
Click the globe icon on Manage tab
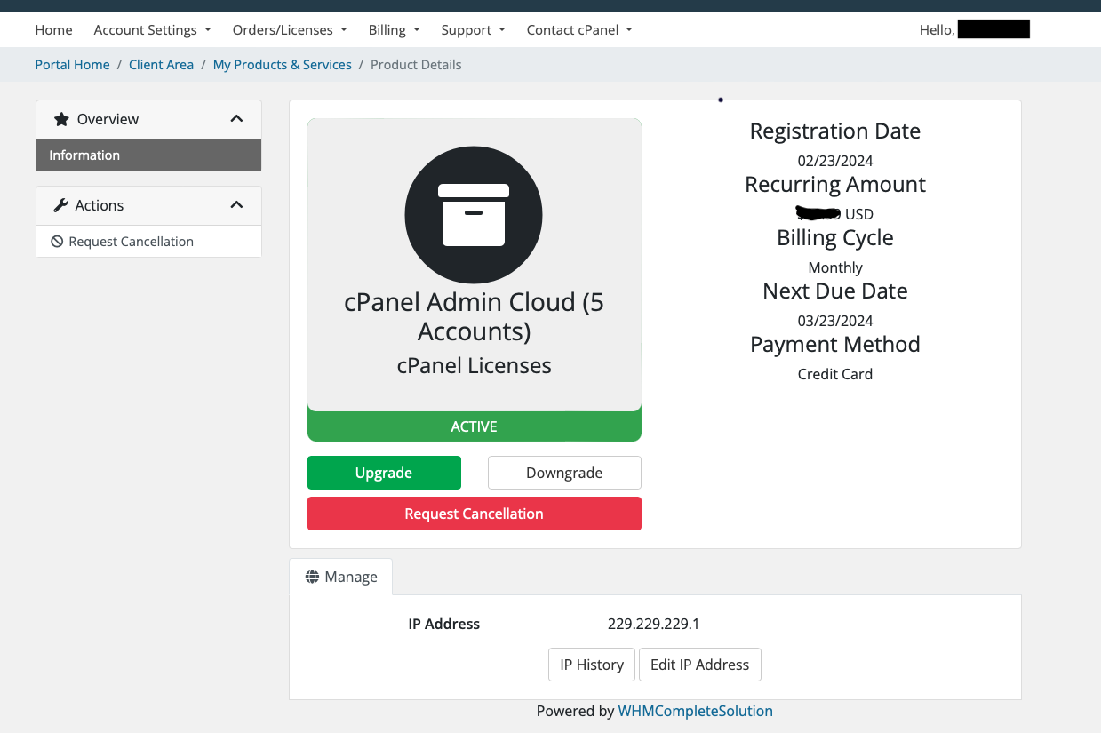point(312,577)
